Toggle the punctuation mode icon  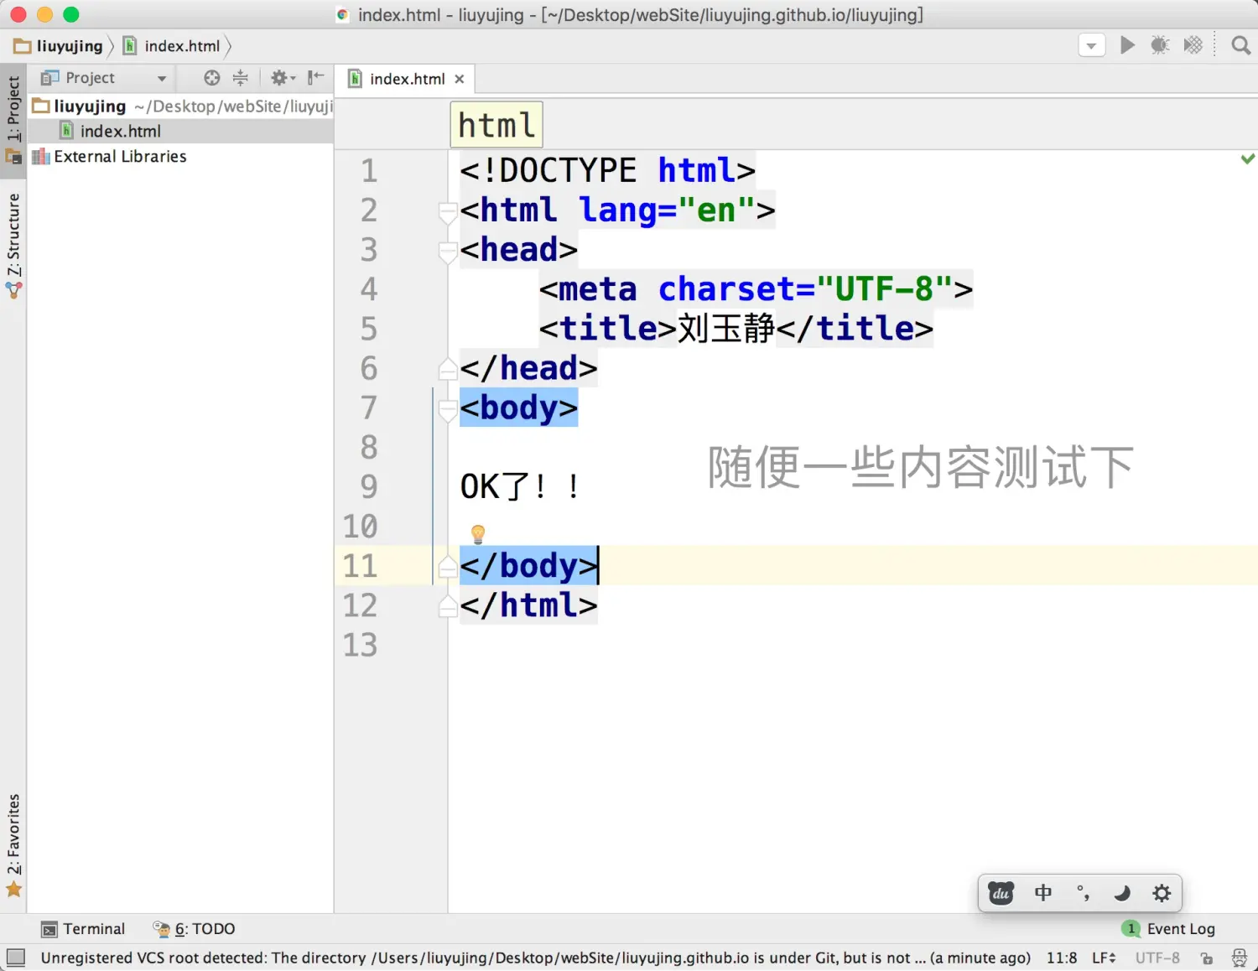[1083, 893]
